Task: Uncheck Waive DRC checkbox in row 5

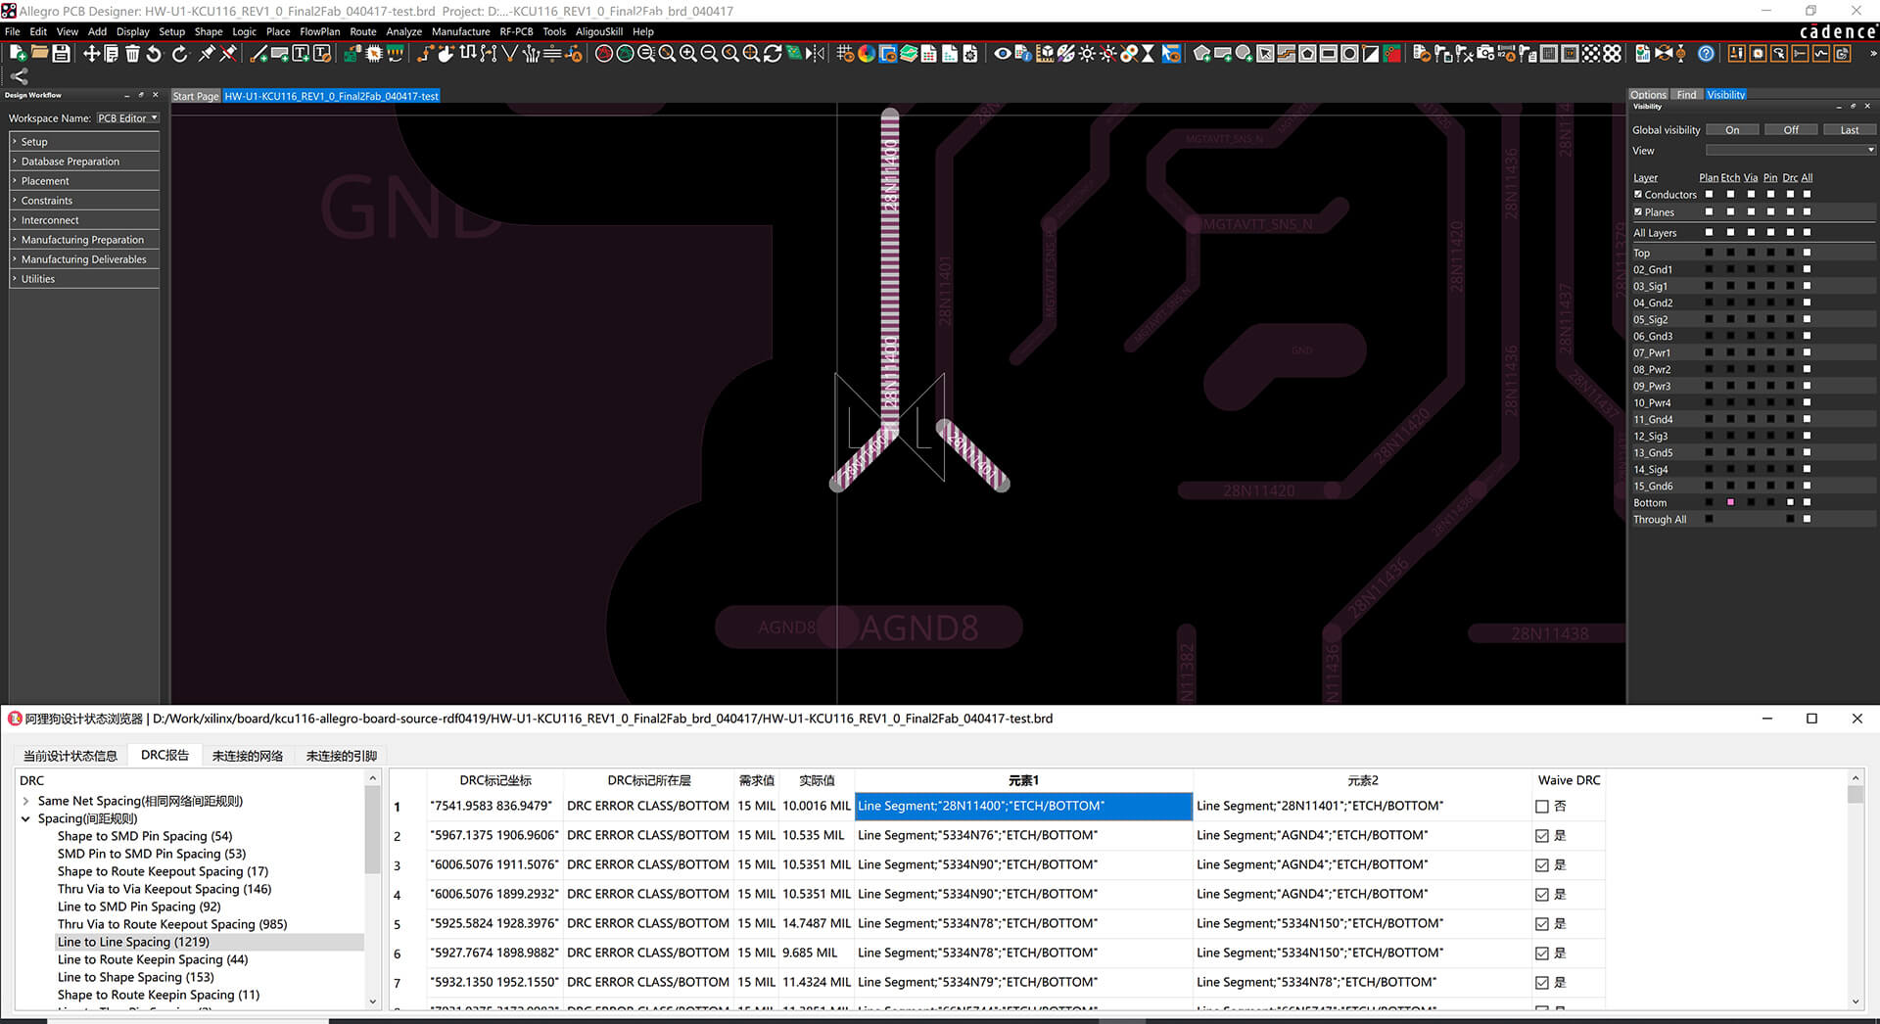Action: [1542, 924]
